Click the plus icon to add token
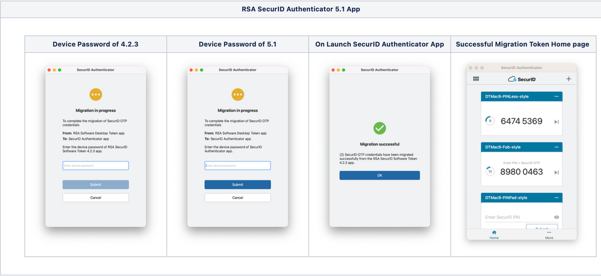The width and height of the screenshot is (601, 276). 568,79
